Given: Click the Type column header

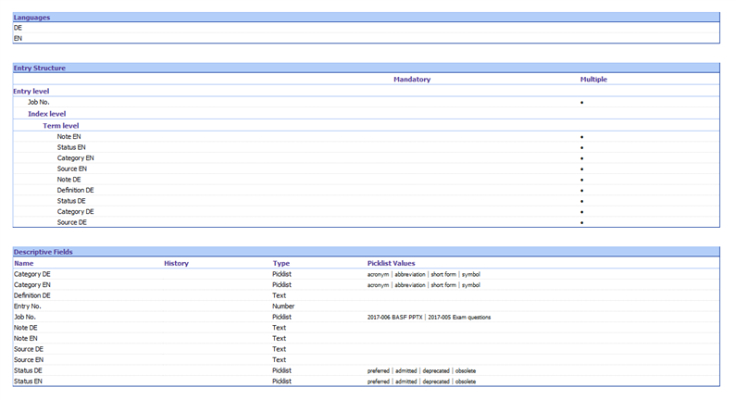Looking at the screenshot, I should (x=281, y=263).
